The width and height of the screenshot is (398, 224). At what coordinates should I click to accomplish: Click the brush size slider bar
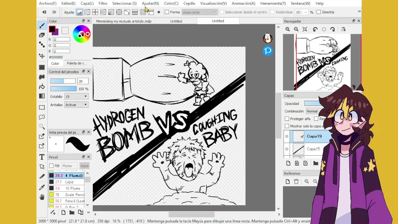coord(63,81)
